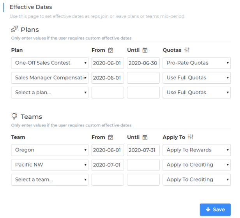This screenshot has height=218, width=240.
Task: Click the empty Until field for Pacific NW
Action: tap(143, 165)
